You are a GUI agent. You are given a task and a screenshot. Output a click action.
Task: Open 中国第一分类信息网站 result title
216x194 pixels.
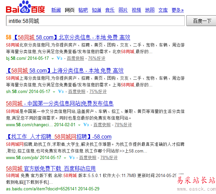60,104
